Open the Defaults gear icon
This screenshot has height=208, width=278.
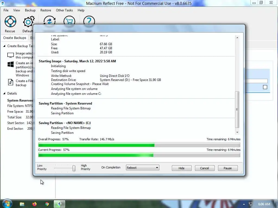click(29, 22)
